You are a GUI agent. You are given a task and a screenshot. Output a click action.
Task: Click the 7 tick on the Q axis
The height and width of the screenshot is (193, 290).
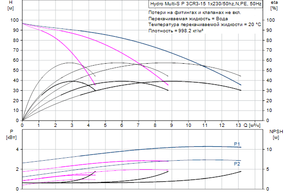[x=138, y=125]
